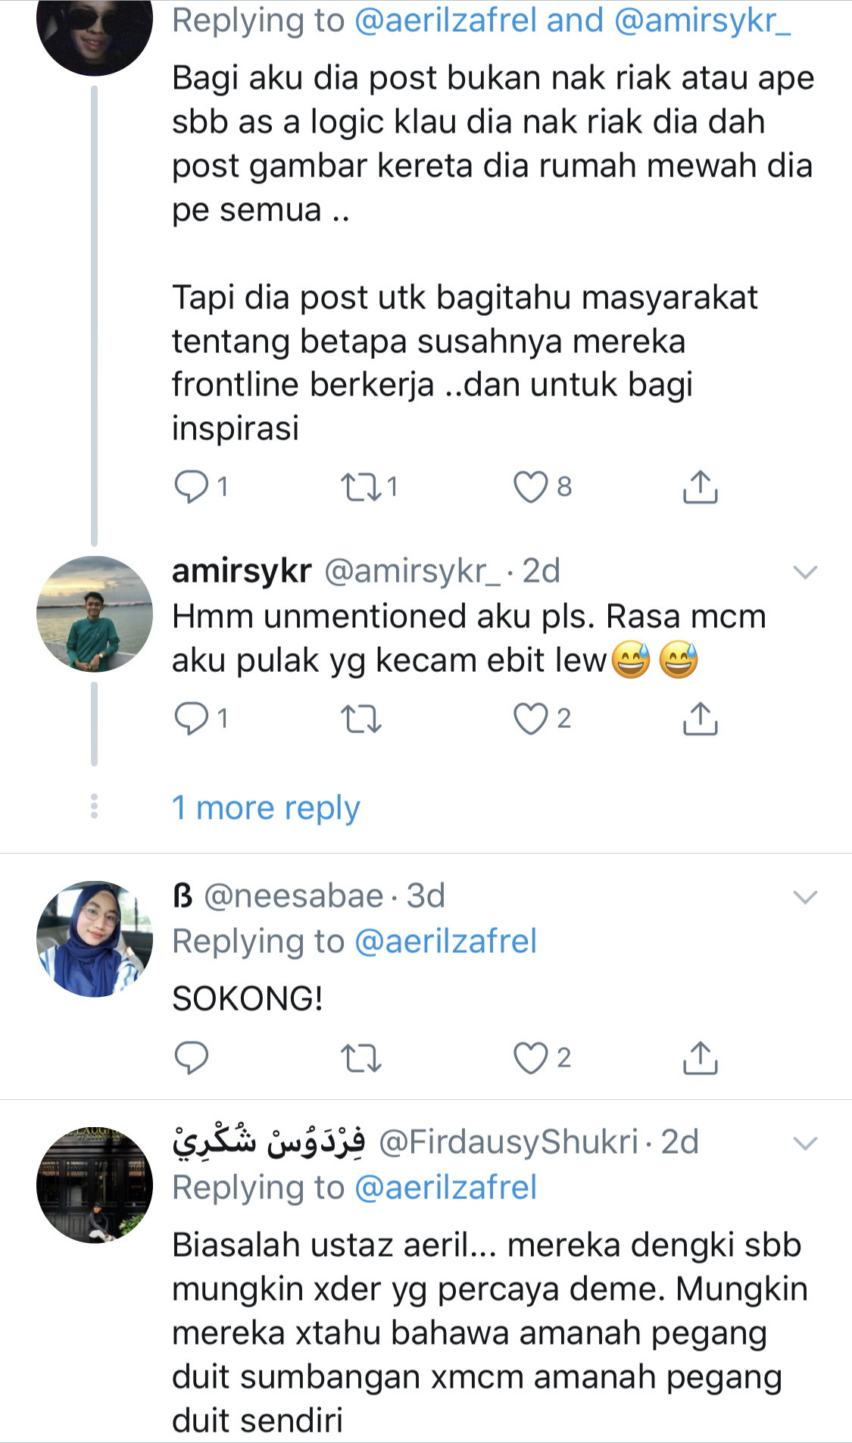Like the tweet with 8 likes

point(530,486)
